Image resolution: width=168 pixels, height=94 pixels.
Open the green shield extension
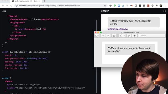[x=115, y=6]
